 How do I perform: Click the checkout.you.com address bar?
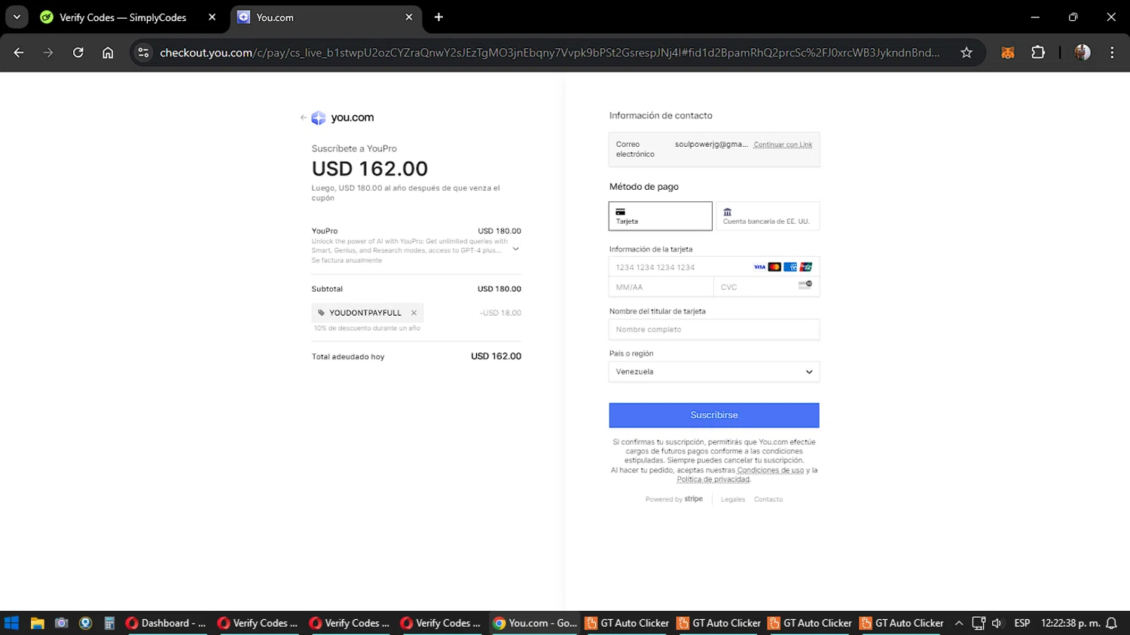point(550,53)
